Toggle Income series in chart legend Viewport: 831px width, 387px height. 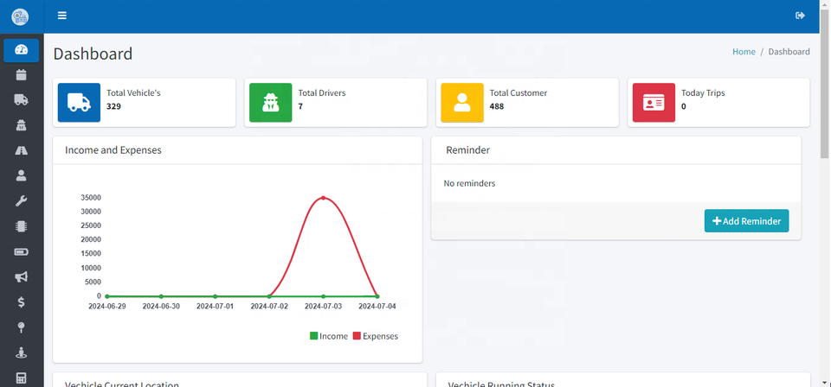[329, 336]
